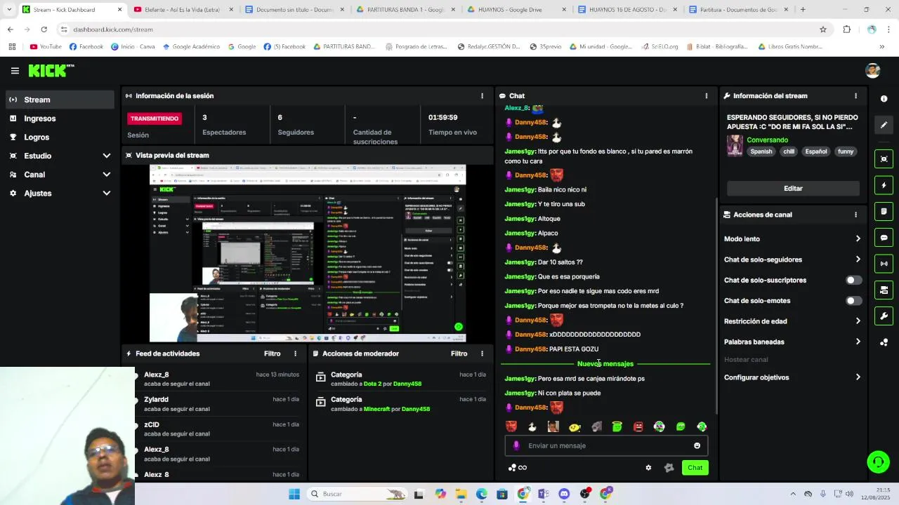Open the emoji picker in message box

click(x=697, y=445)
